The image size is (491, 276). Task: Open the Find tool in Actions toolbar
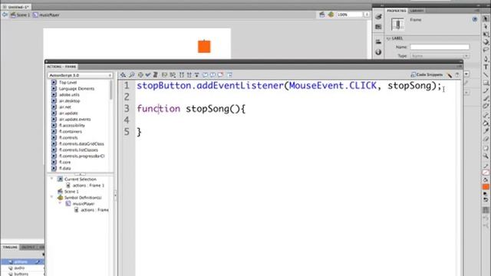coord(132,75)
